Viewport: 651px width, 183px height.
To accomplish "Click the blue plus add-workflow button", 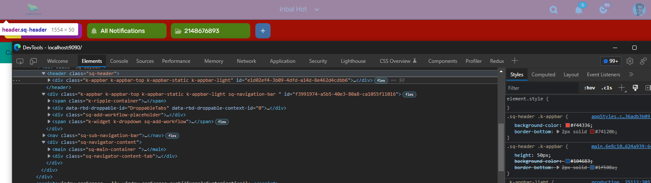I will [x=263, y=31].
